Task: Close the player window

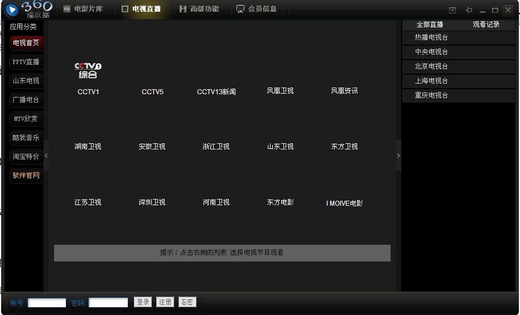Action: (x=508, y=10)
